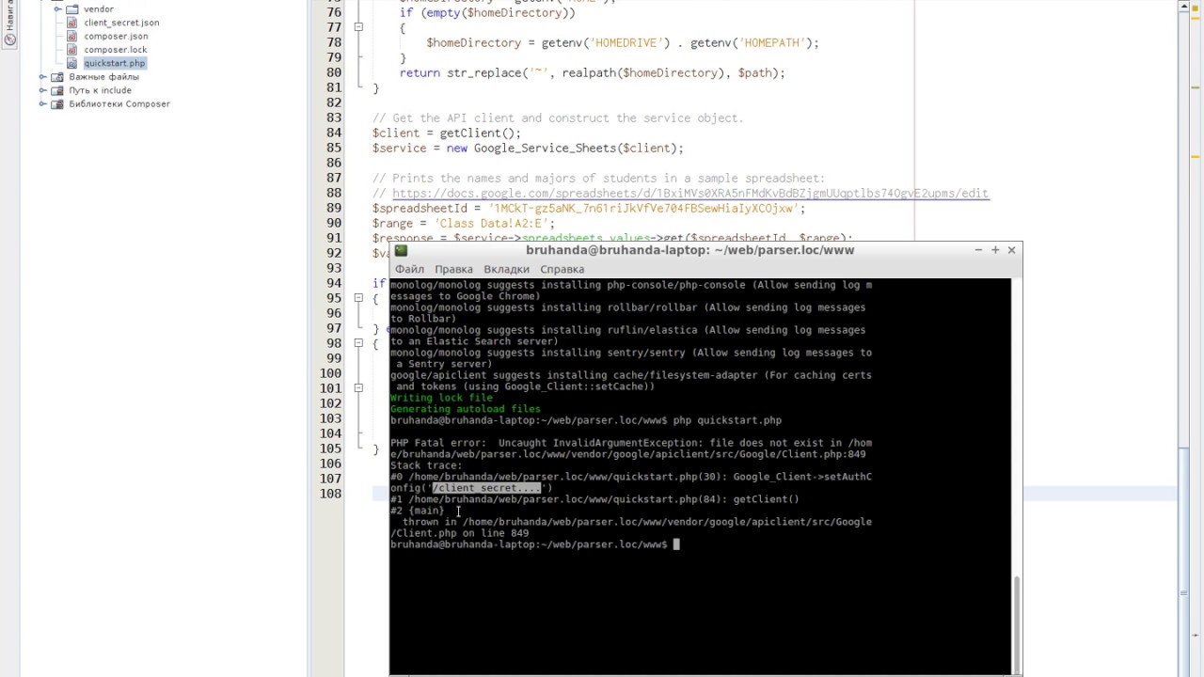This screenshot has width=1204, height=677.
Task: Click line number 83 in the gutter
Action: pos(334,118)
